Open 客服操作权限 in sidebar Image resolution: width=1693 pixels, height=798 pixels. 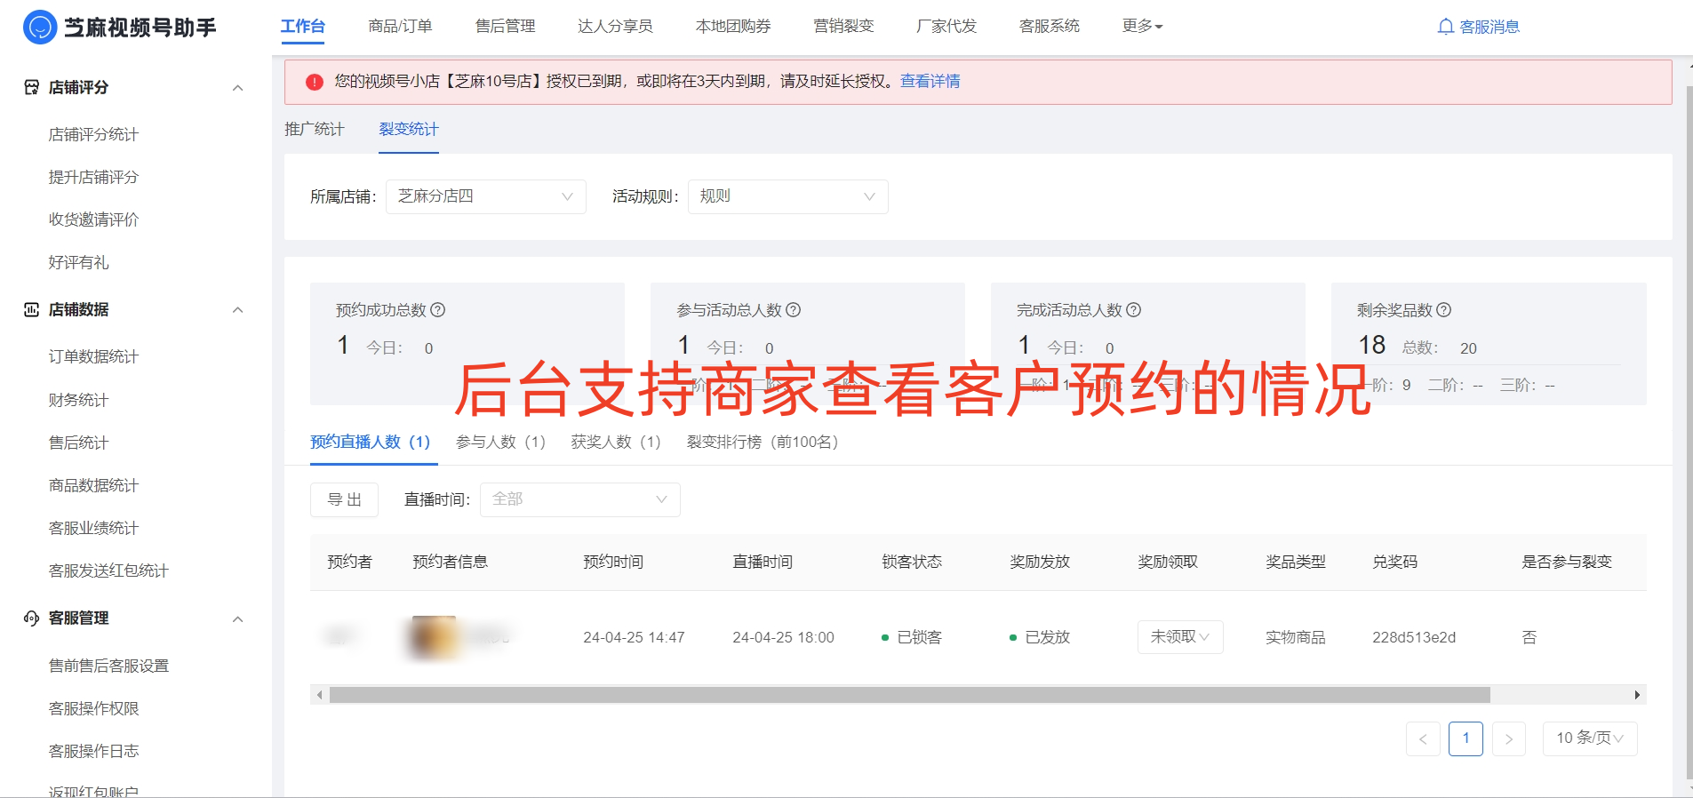point(93,708)
